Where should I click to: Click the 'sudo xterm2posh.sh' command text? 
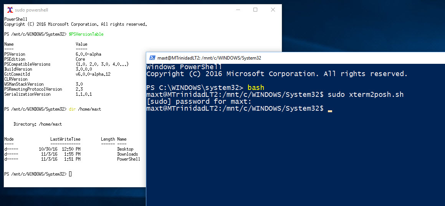tap(366, 95)
